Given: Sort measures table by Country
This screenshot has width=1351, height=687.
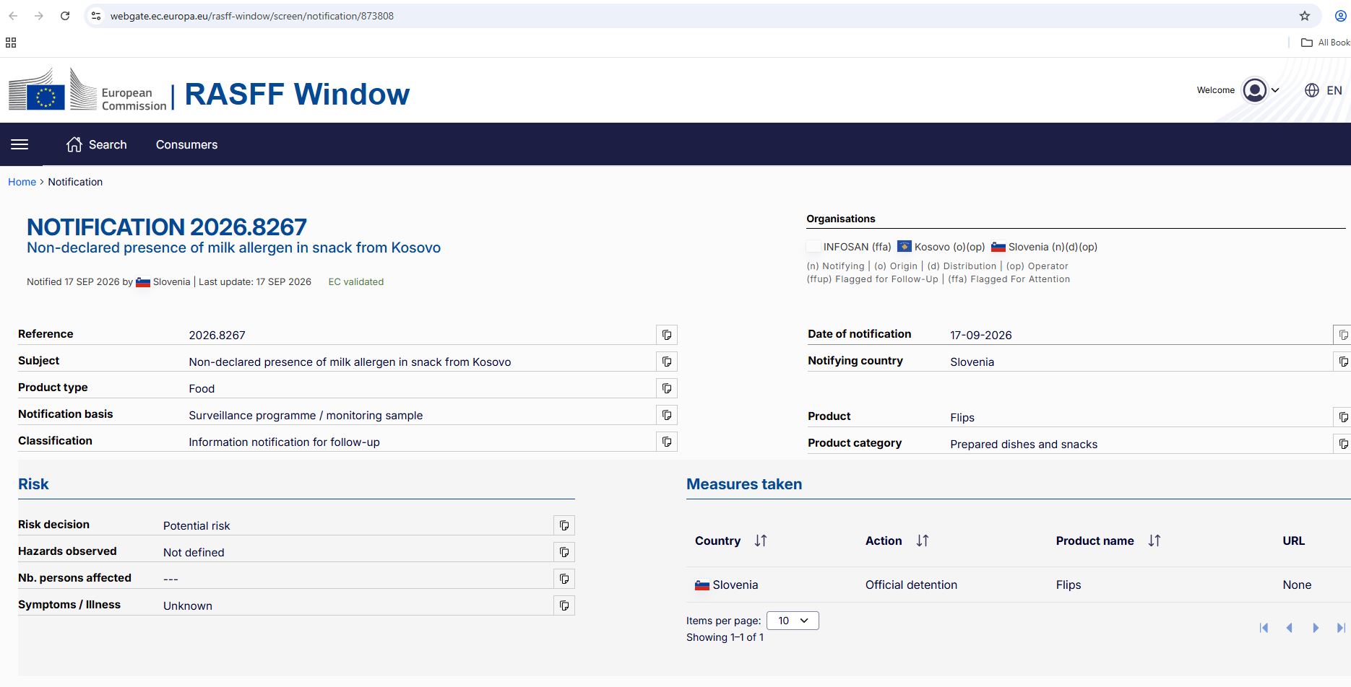Looking at the screenshot, I should [x=761, y=541].
